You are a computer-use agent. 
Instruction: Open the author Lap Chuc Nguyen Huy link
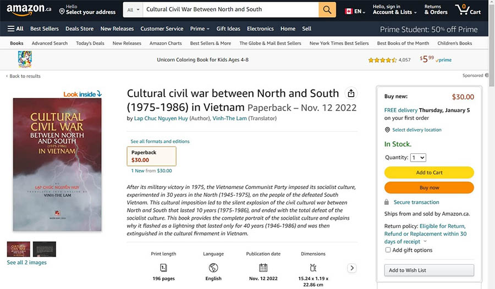(x=161, y=118)
